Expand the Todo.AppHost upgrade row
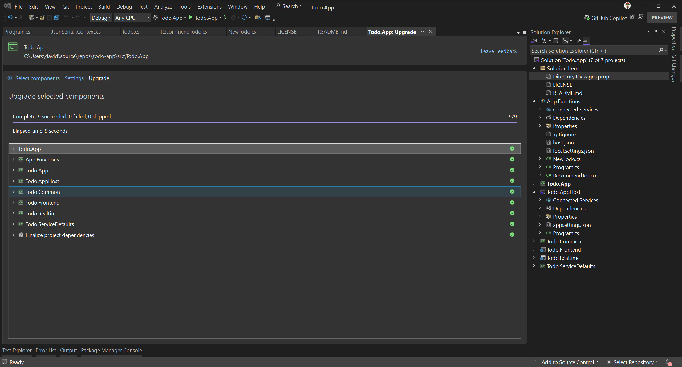The image size is (682, 367). pyautogui.click(x=14, y=181)
